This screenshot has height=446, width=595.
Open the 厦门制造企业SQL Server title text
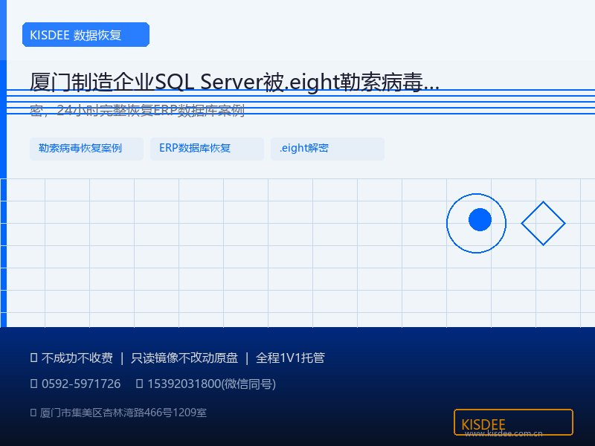point(234,82)
